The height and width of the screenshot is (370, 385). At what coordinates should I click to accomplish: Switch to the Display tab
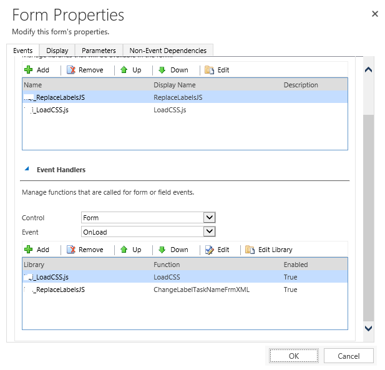point(57,51)
